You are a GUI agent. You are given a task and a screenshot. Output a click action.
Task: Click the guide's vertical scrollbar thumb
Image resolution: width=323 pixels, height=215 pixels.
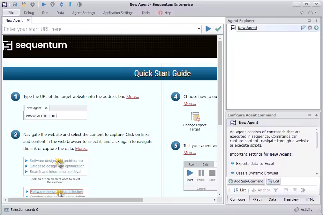pyautogui.click(x=220, y=83)
